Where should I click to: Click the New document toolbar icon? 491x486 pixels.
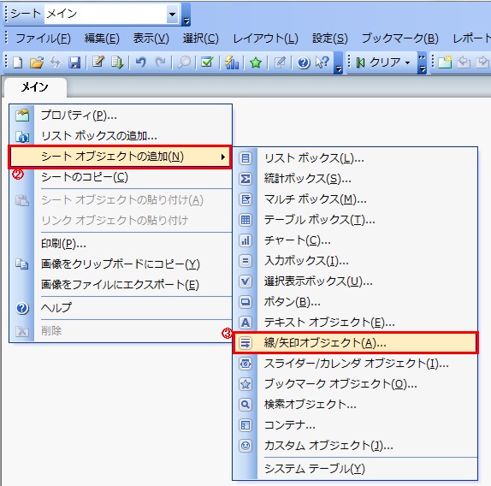tap(17, 62)
